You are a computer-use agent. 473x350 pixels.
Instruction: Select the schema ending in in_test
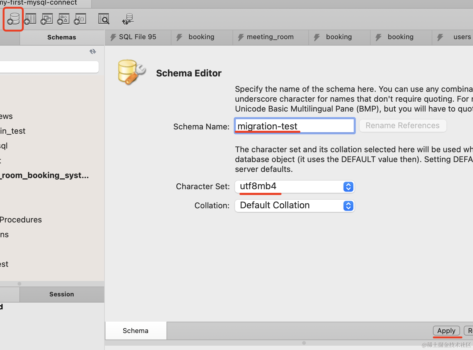click(13, 131)
